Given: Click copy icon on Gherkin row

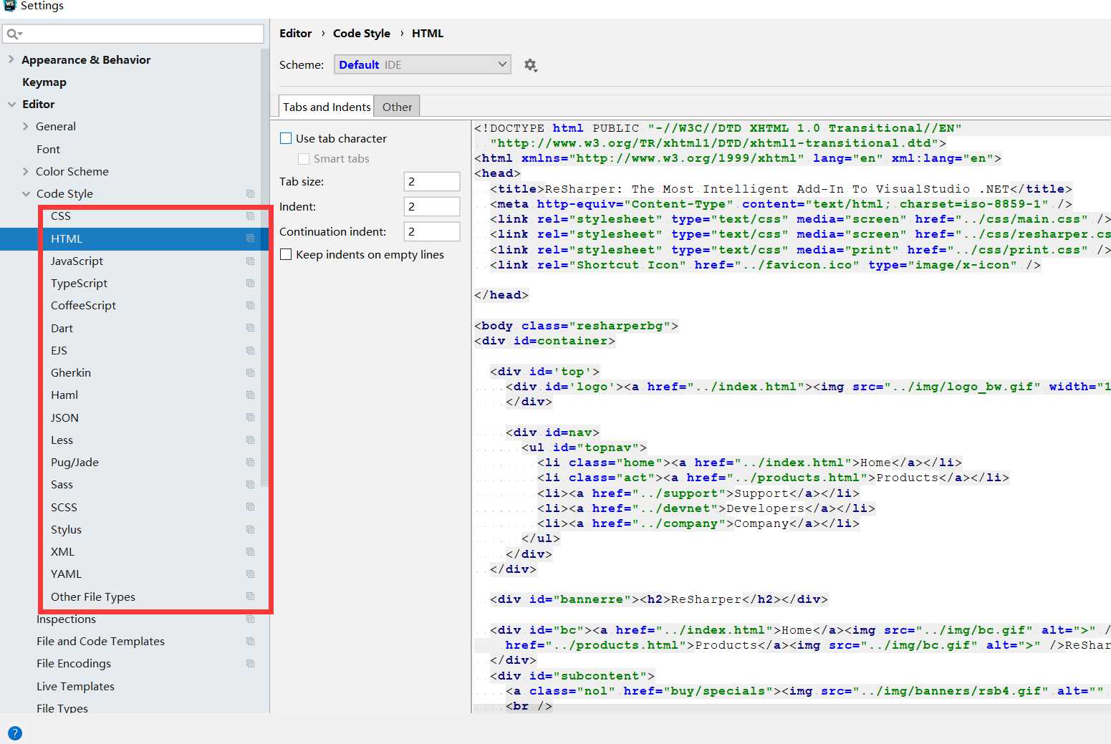Looking at the screenshot, I should click(x=250, y=372).
